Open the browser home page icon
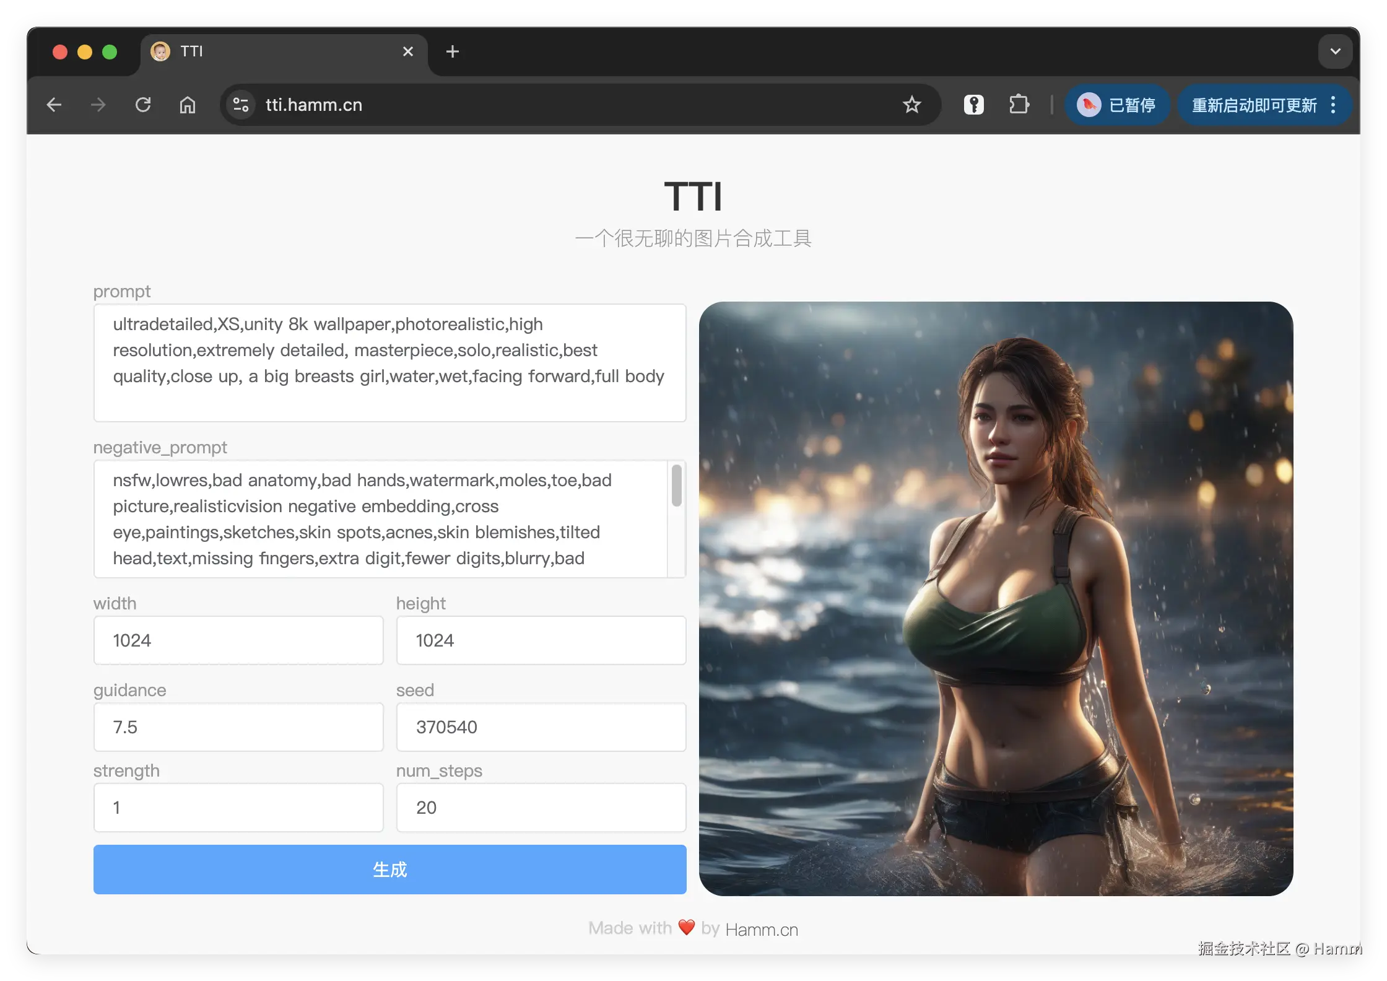The image size is (1387, 981). [x=188, y=105]
